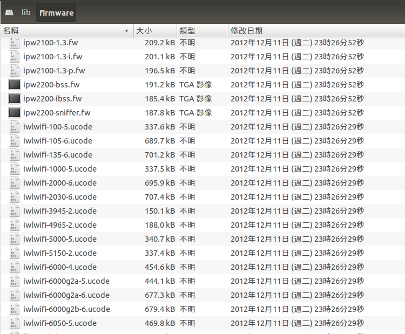This screenshot has height=334, width=405.
Task: Click the iwlwifi-2000-6.ucode file icon
Action: [14, 183]
